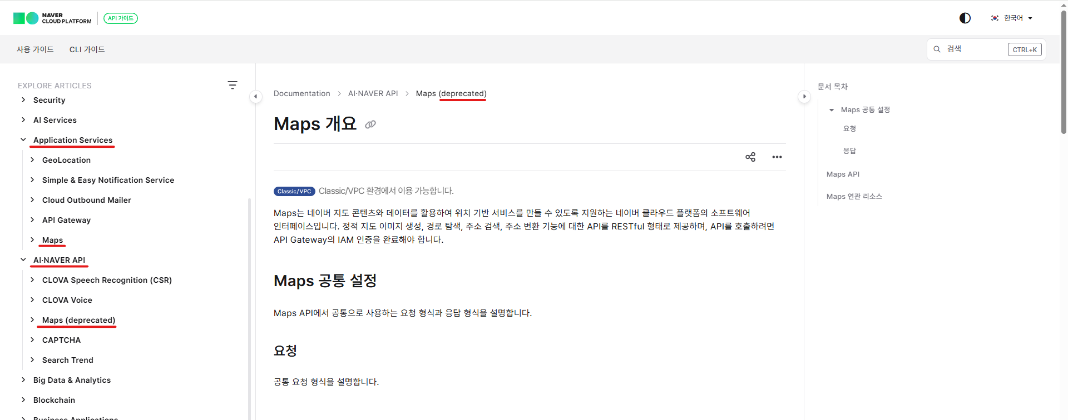This screenshot has width=1068, height=420.
Task: Select AI·NAVER API in the sidebar
Action: point(60,260)
